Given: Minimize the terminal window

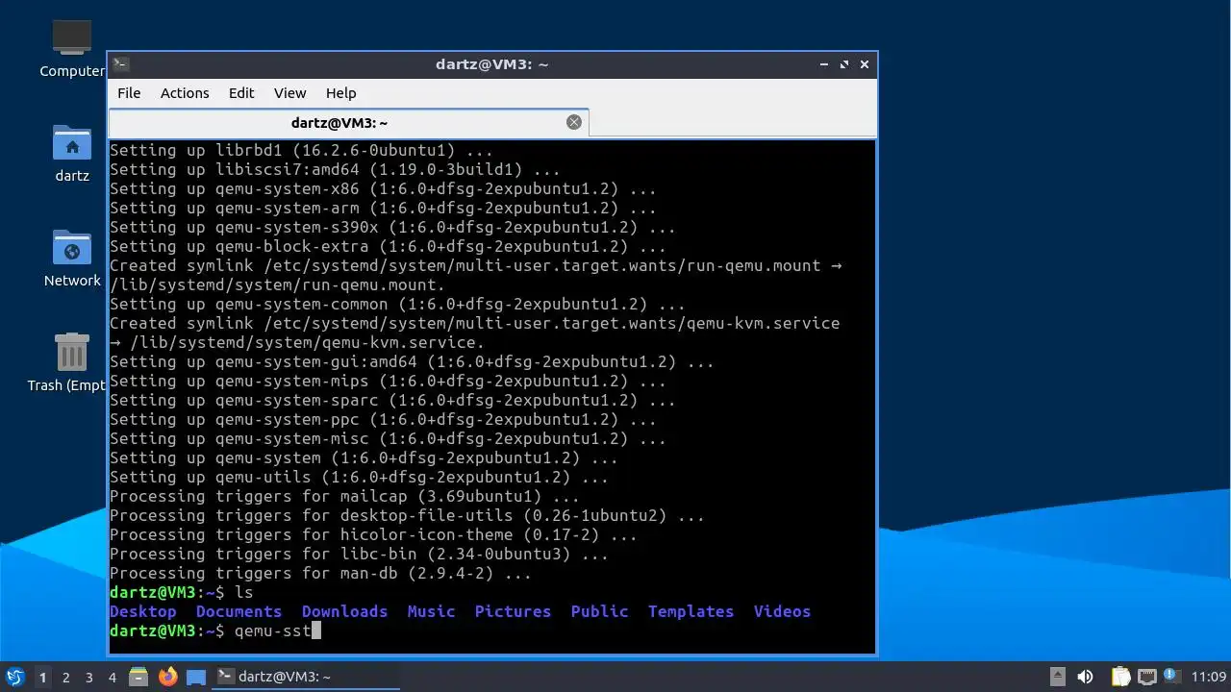Looking at the screenshot, I should click(824, 64).
